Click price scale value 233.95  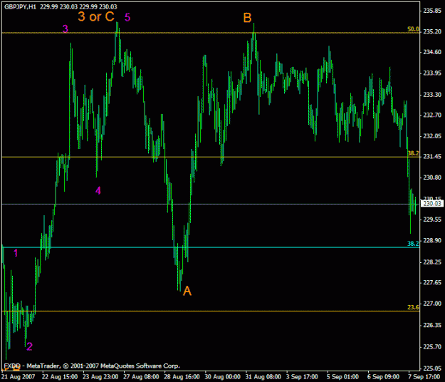pos(432,73)
